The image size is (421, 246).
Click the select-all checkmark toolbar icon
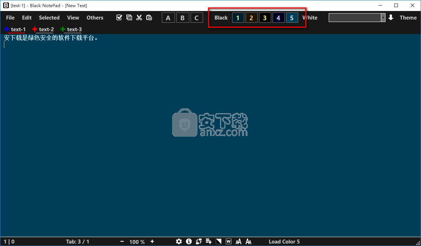point(119,17)
